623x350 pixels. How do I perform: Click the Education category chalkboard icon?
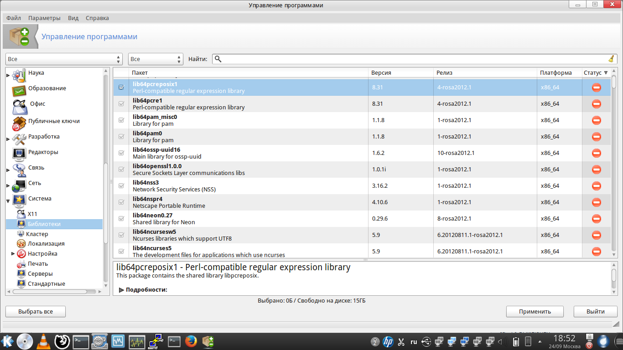19,89
